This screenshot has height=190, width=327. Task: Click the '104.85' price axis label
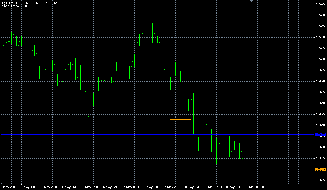tap(321, 70)
